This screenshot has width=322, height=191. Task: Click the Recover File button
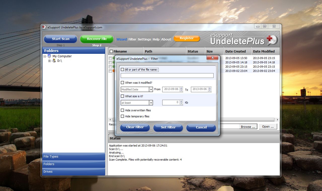pyautogui.click(x=97, y=39)
